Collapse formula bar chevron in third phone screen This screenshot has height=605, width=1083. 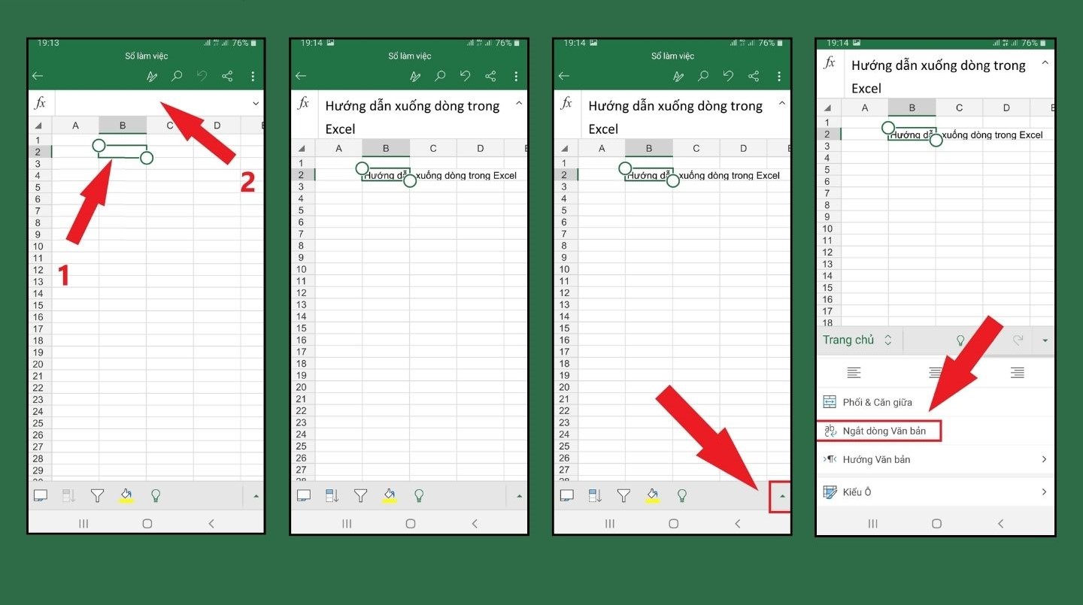point(782,103)
